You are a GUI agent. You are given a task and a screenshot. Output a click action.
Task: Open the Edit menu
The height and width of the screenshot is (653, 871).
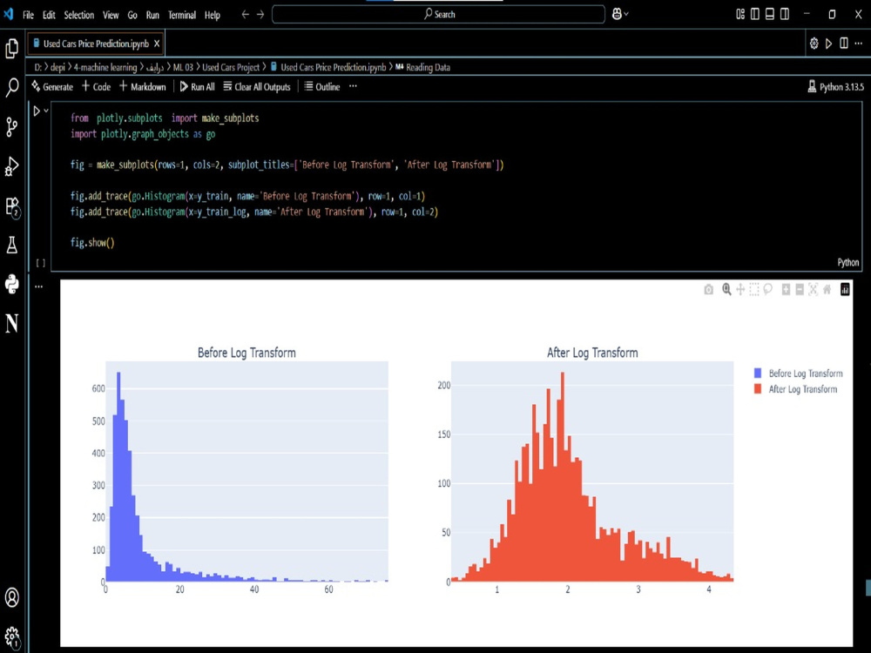pos(49,15)
